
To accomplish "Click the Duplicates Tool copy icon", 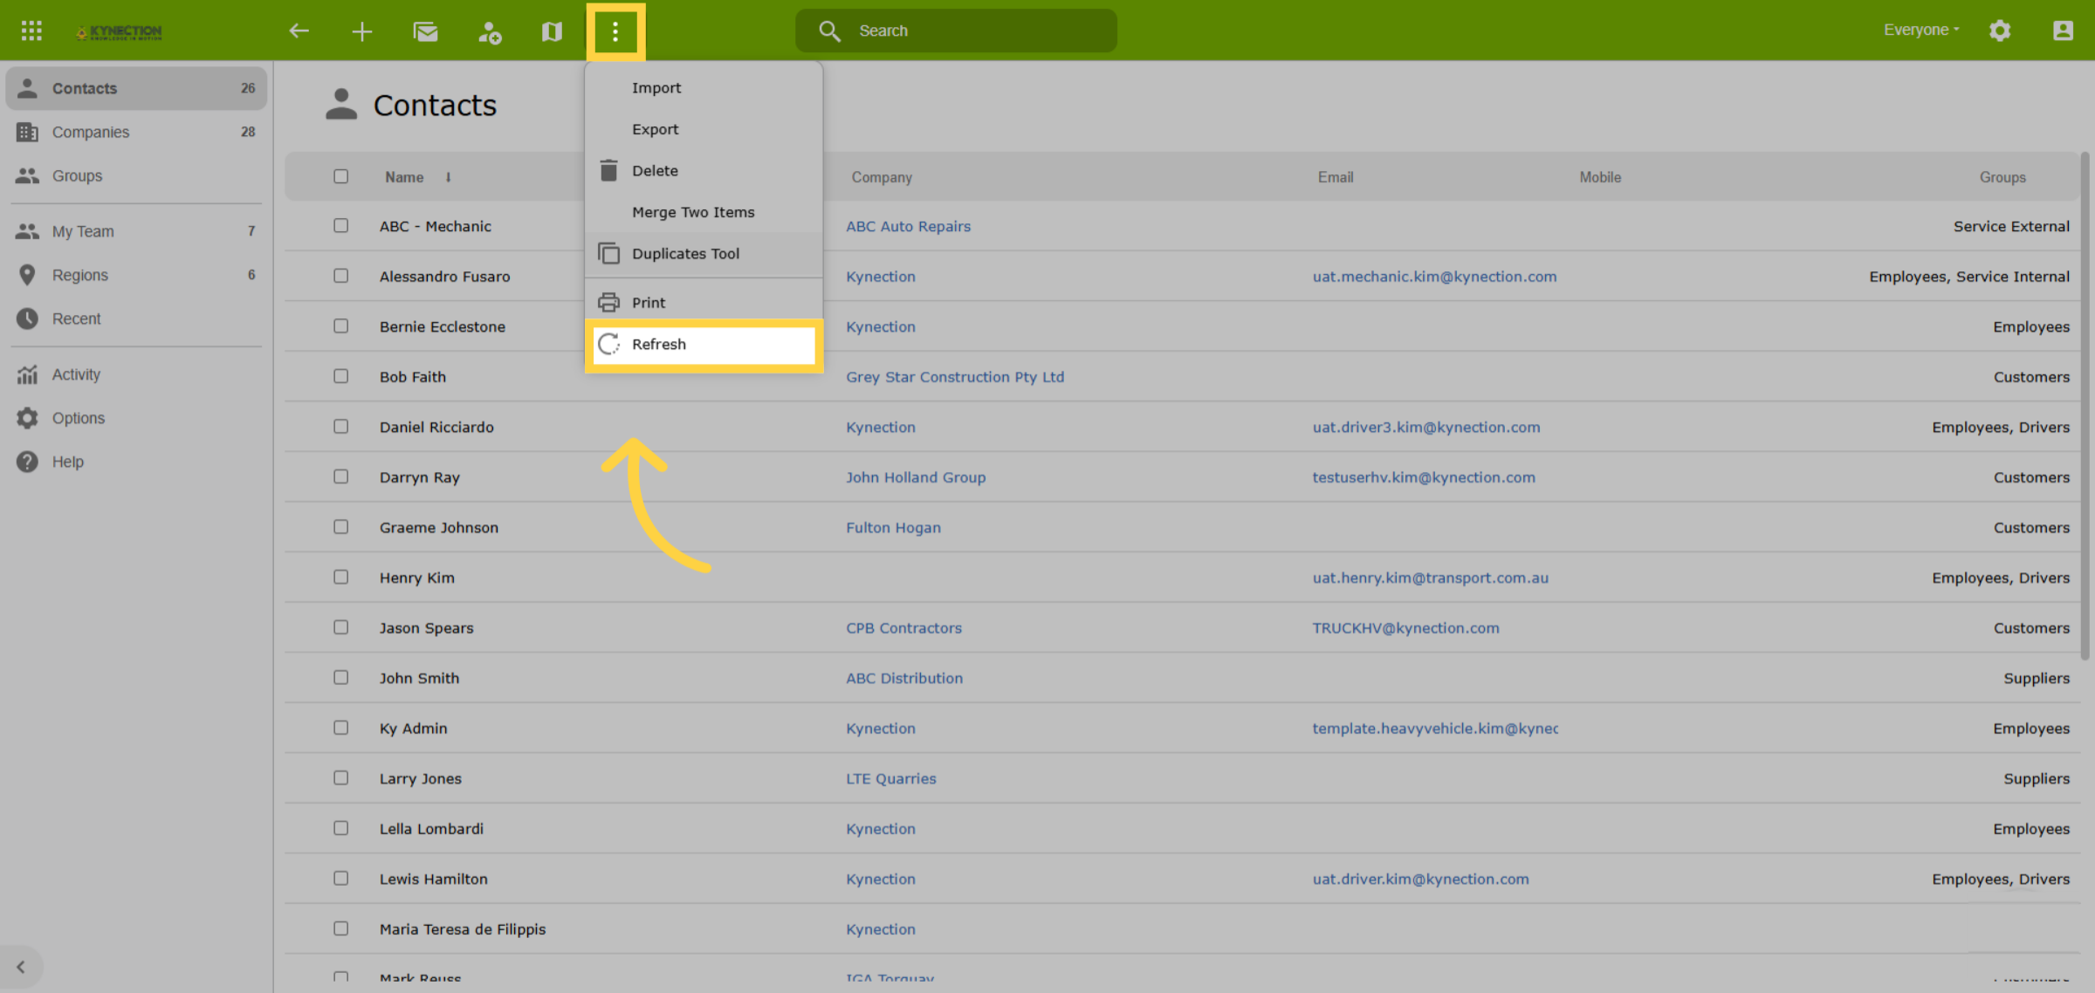I will coord(608,253).
